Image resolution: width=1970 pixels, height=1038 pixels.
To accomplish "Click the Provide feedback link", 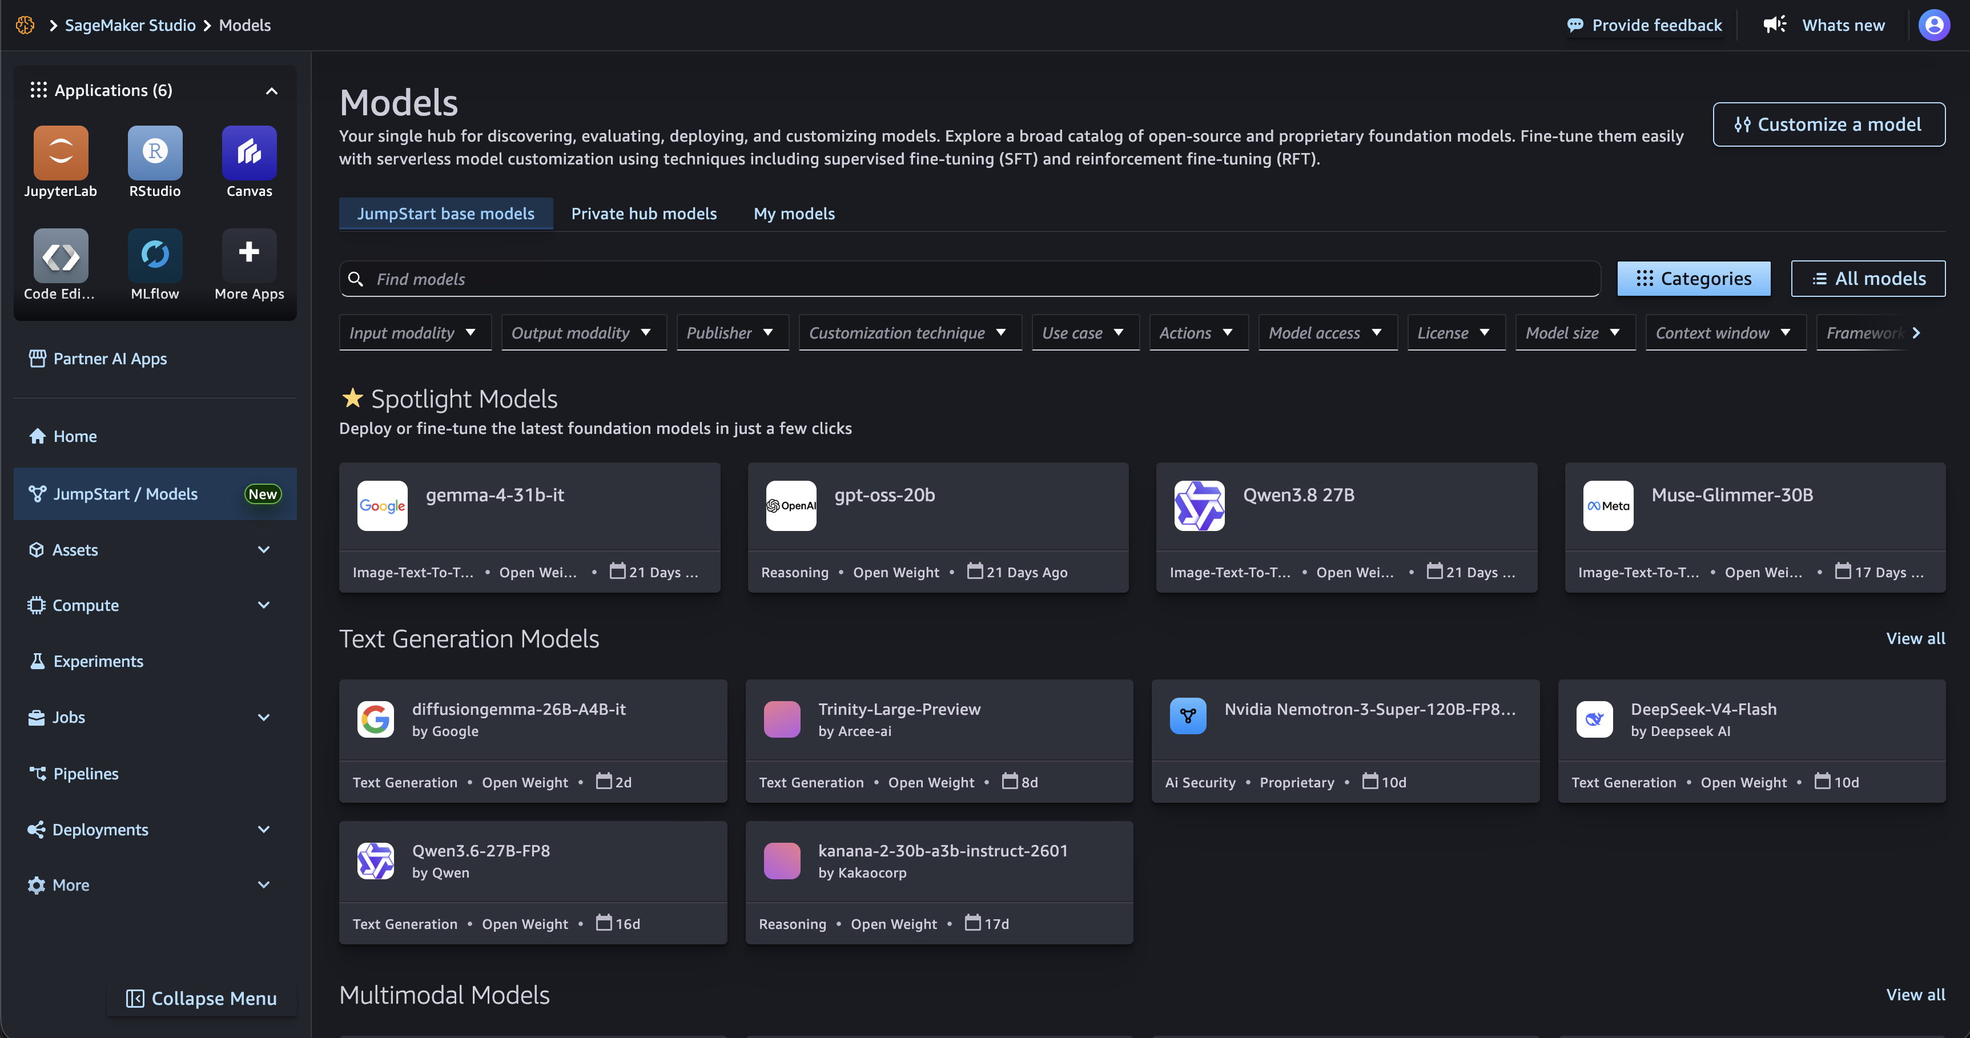I will (1657, 25).
